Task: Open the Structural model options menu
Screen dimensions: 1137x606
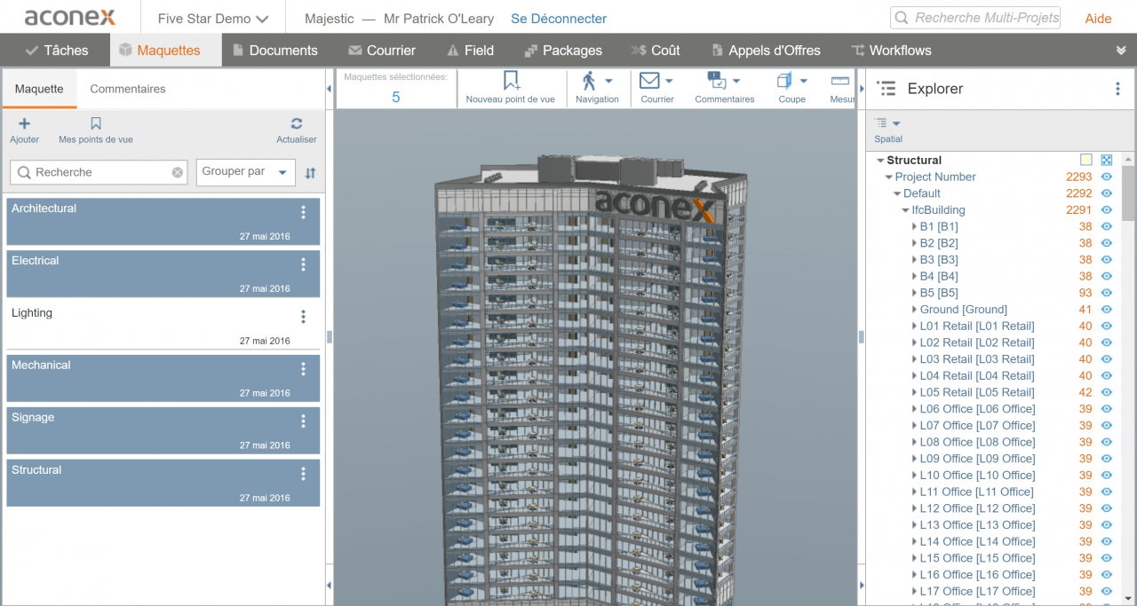Action: [x=303, y=474]
